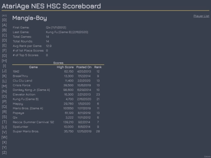
Task: Filter players by letter [G]
Action: click(x=4, y=56)
